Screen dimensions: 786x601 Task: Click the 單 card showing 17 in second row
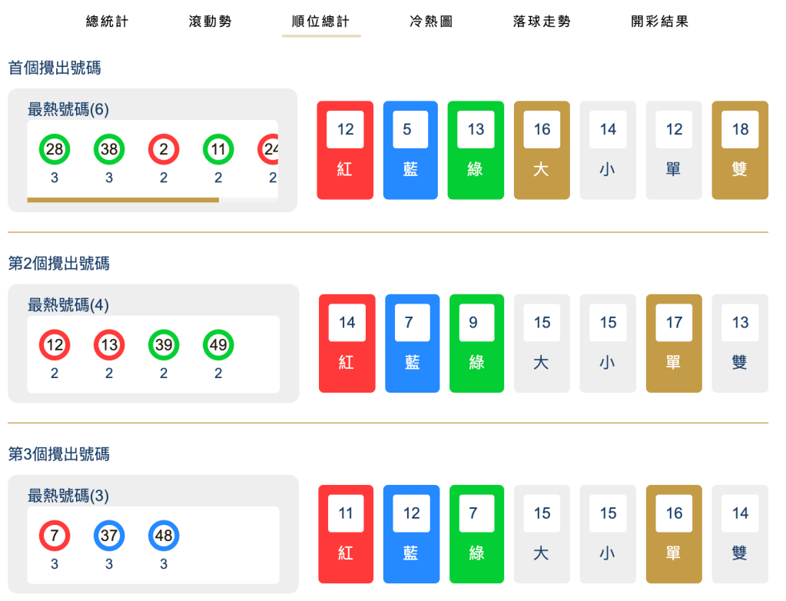coord(673,343)
